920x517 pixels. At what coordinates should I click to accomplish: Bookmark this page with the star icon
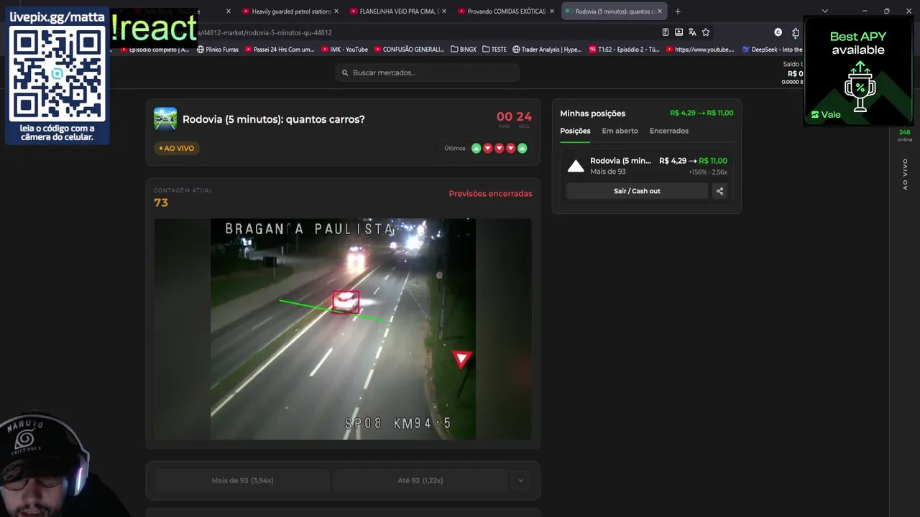tap(706, 32)
